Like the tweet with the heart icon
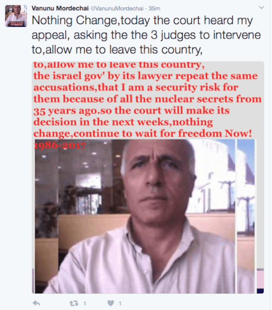Screen dimensions: 272x310 point(111,303)
